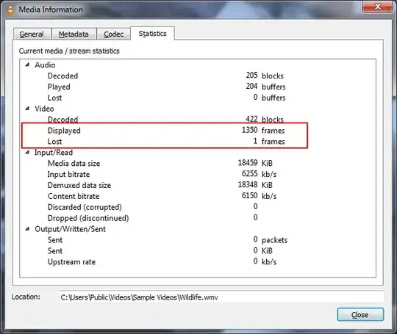This screenshot has width=397, height=334.
Task: Select the Audio Played row
Action: [198, 87]
